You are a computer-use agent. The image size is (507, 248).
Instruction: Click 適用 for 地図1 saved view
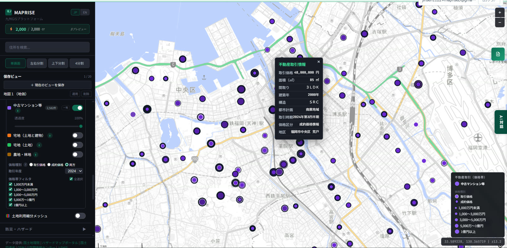[75, 94]
